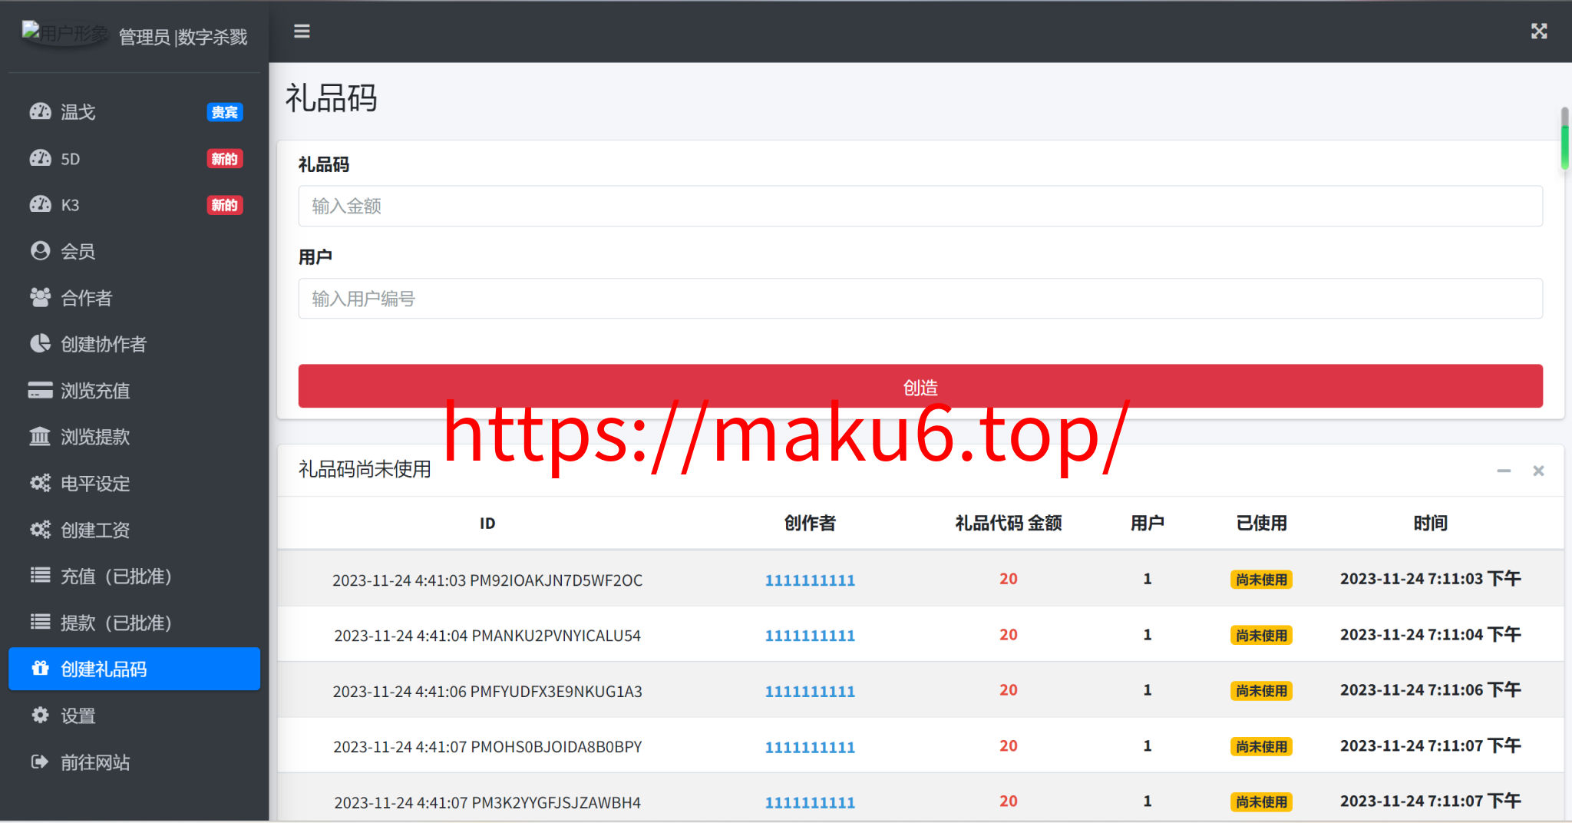Open the 电平设定 menu item

pyautogui.click(x=134, y=483)
